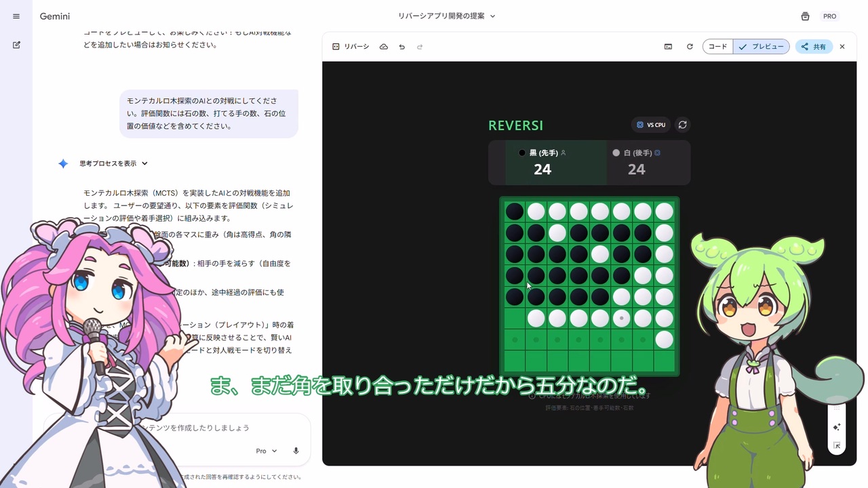The image size is (868, 488).
Task: Restart the Reversi game with the refresh icon
Action: point(683,125)
